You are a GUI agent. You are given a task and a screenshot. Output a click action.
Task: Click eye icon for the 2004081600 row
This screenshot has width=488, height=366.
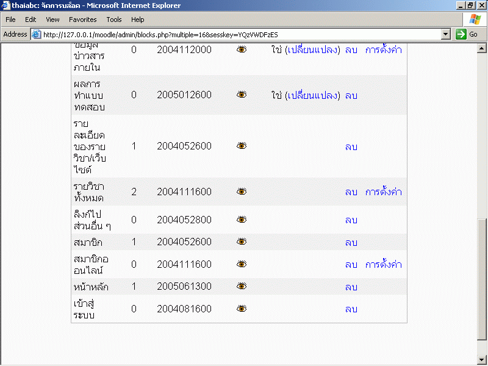click(x=242, y=309)
